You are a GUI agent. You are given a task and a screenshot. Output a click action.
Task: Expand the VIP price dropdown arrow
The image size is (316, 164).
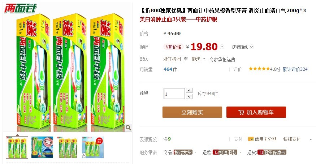tap(222, 47)
